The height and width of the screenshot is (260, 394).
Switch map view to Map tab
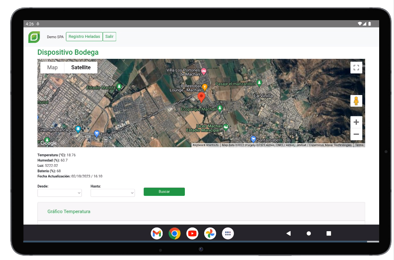tap(52, 67)
